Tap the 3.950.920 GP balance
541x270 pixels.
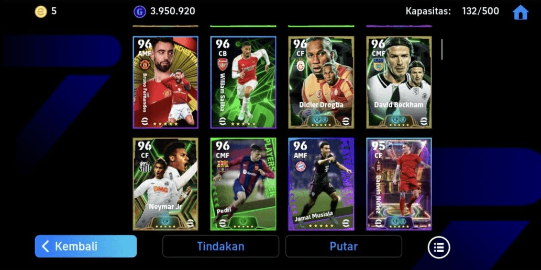pyautogui.click(x=172, y=11)
